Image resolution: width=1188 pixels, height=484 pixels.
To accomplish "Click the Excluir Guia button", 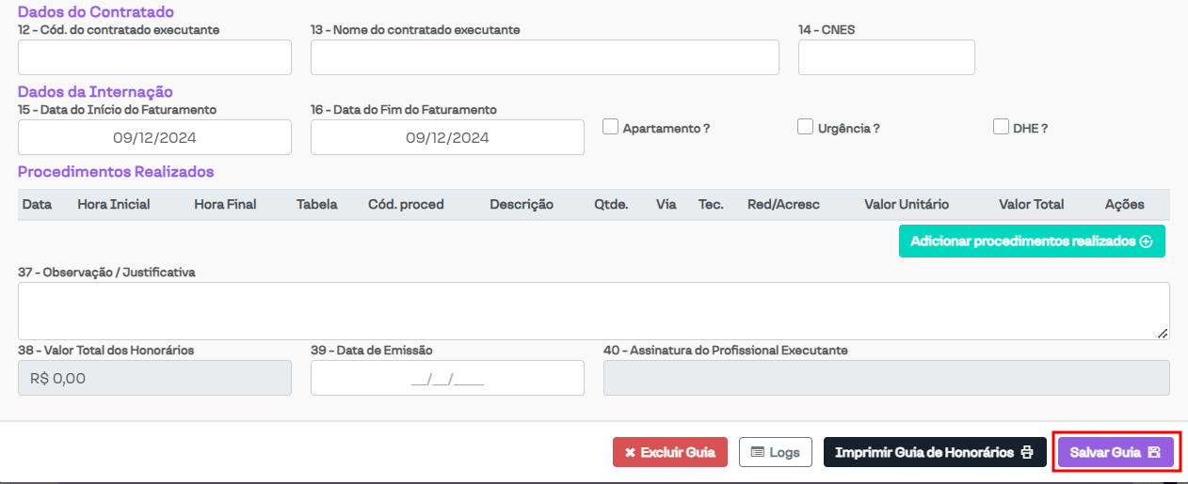I will click(x=669, y=452).
